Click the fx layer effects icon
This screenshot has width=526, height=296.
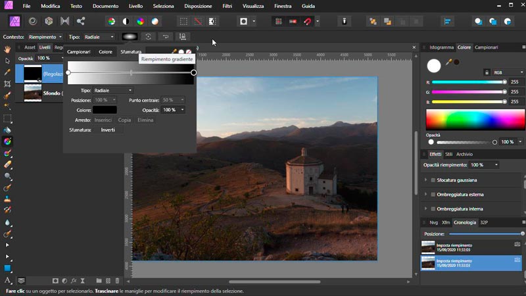pyautogui.click(x=74, y=281)
